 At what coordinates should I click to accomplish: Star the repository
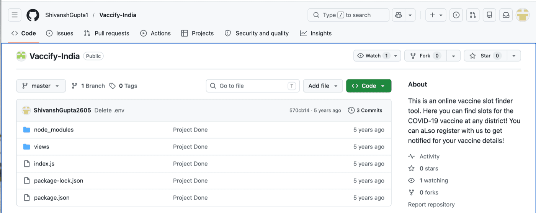click(485, 56)
